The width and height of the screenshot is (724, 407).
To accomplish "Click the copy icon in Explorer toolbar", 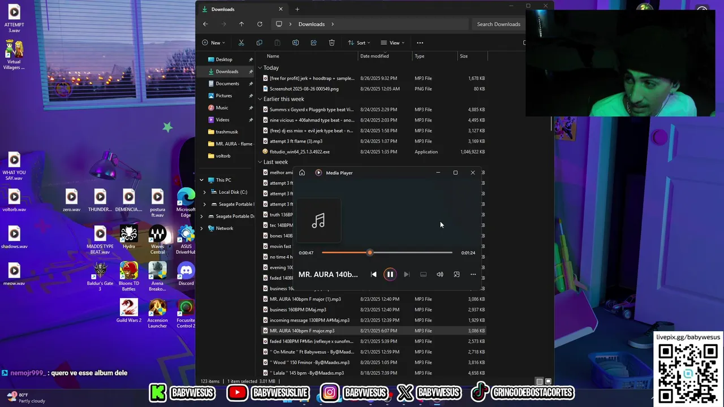I will (259, 42).
